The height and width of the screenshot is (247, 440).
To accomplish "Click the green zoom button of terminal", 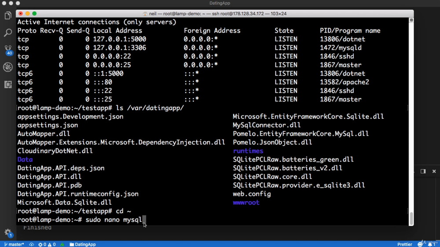I will click(x=34, y=14).
